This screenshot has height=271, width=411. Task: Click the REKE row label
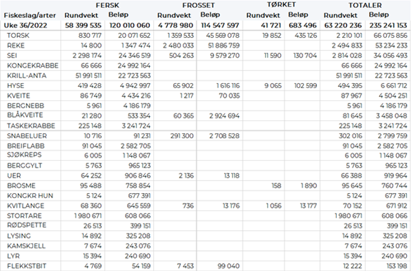tap(16, 45)
